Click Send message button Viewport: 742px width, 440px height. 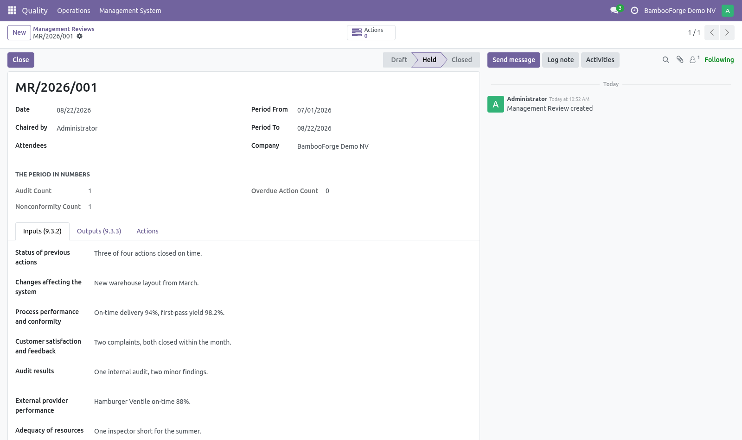pos(513,60)
